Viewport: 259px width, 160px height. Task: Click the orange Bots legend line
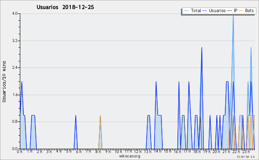[x=241, y=11]
